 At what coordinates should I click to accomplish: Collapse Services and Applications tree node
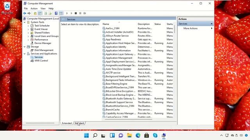25,54
